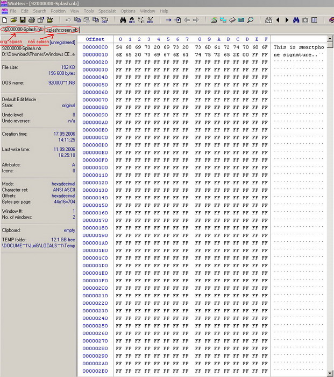This screenshot has height=377, width=334.
Task: Create a new file with the blank page icon
Action: (4, 20)
